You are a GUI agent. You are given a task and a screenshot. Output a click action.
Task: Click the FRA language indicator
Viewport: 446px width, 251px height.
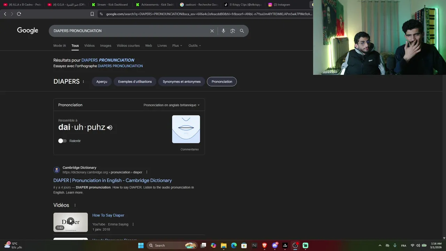click(403, 245)
